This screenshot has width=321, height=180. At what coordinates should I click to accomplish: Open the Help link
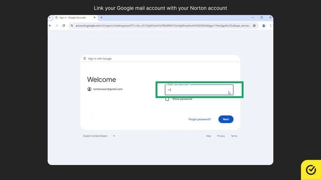[x=209, y=136]
